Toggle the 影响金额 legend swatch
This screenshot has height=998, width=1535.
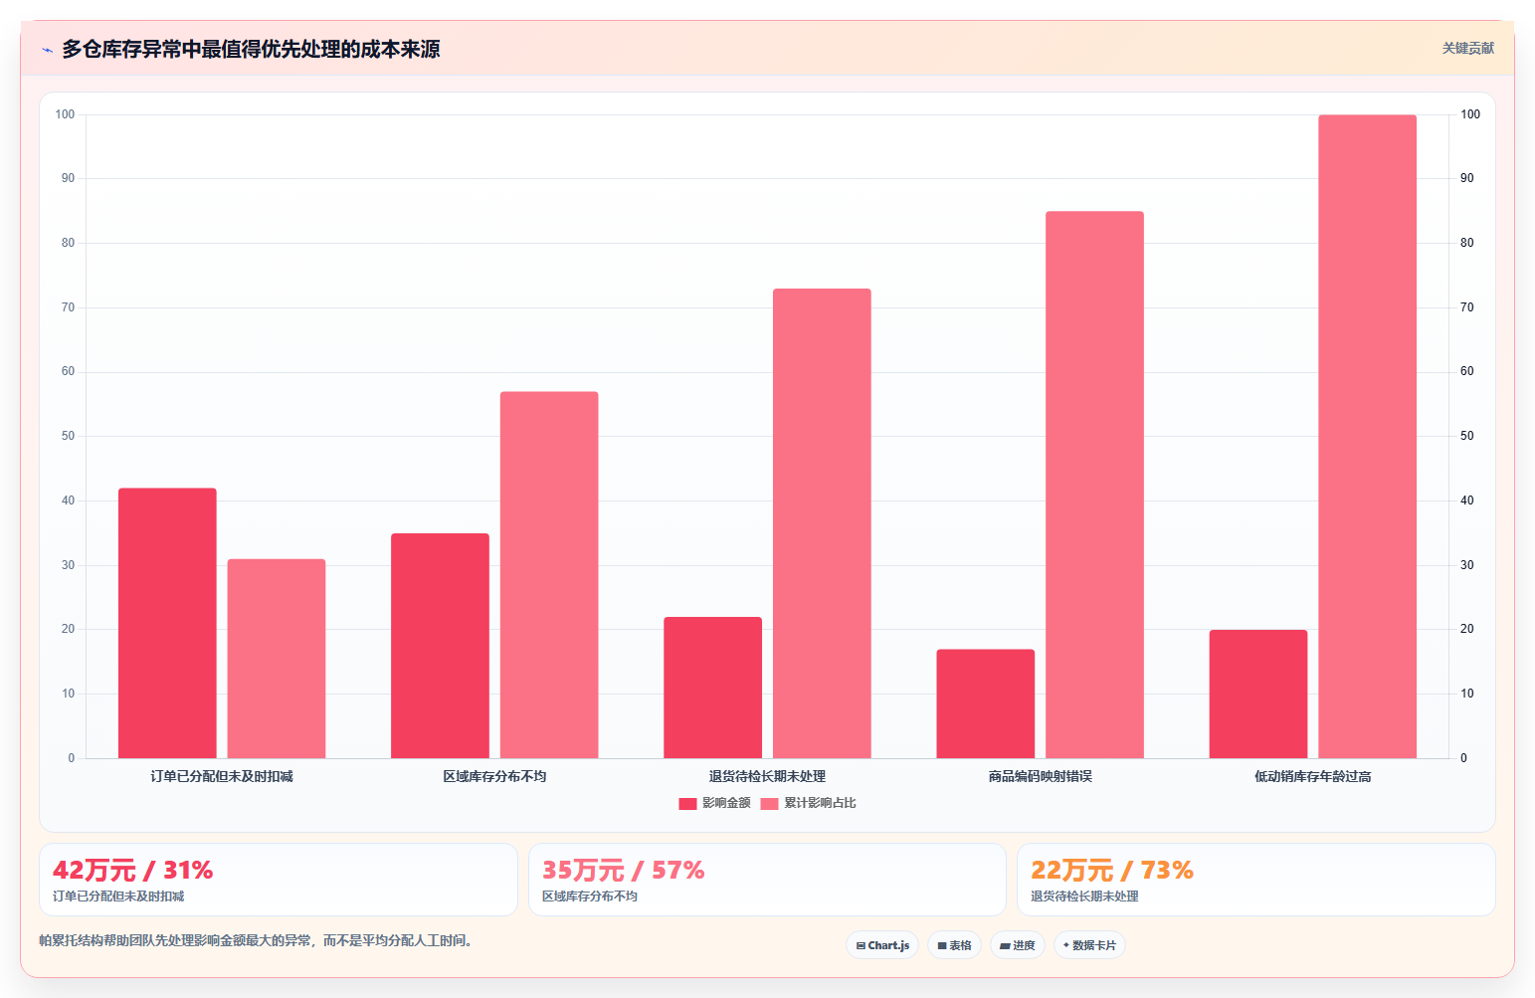click(687, 804)
